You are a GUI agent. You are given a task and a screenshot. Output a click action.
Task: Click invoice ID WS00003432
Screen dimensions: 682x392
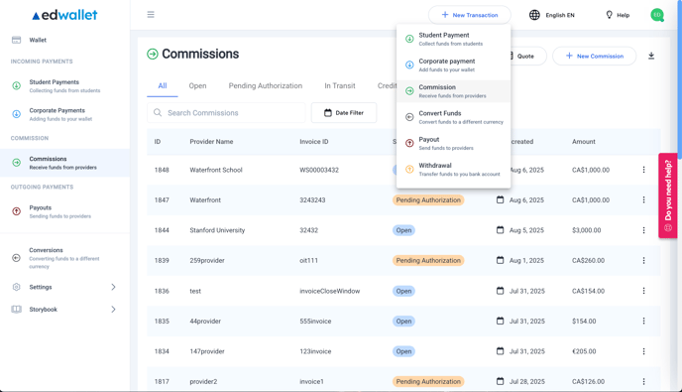point(319,170)
